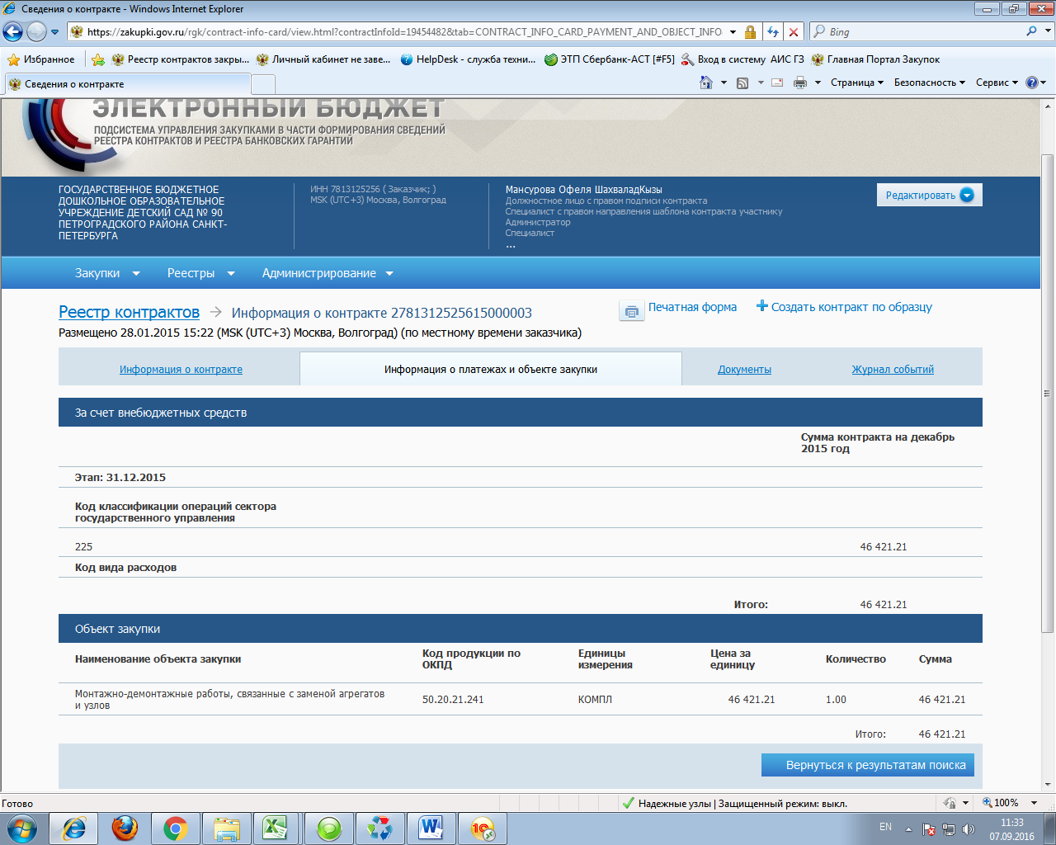Click the green round taskbar application icon
Image resolution: width=1056 pixels, height=845 pixels.
click(329, 828)
